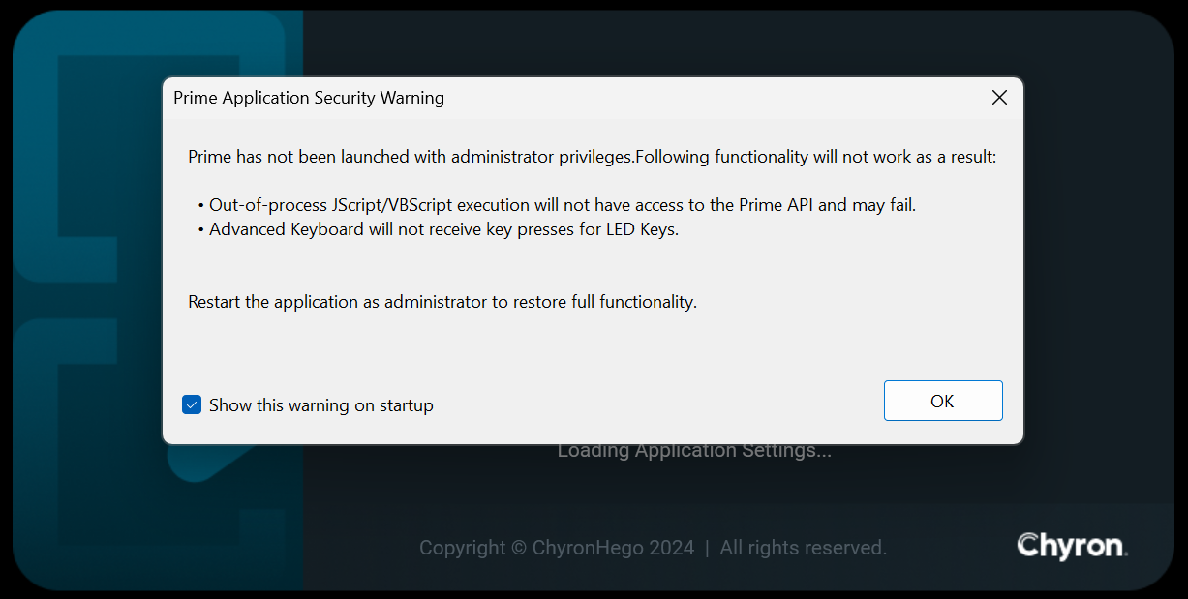Click the year 2024 in the footer
This screenshot has height=599, width=1188.
(671, 548)
